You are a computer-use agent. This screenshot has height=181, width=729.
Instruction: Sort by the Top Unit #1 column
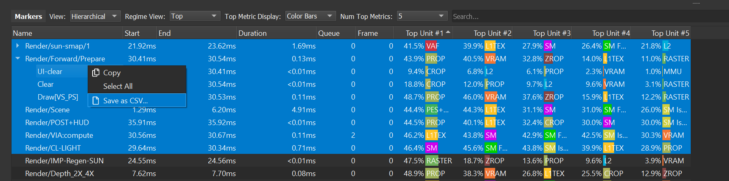tap(424, 33)
